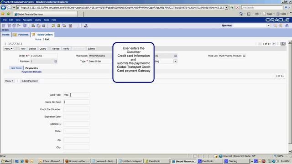Screen dimensions: 292x164
Task: Click the toolbar icon left of the save icon
Action: [x=33, y=26]
